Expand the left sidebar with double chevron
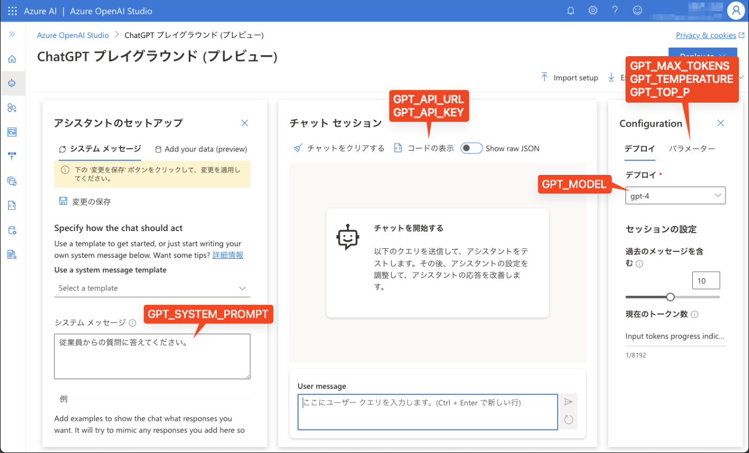 (12, 34)
